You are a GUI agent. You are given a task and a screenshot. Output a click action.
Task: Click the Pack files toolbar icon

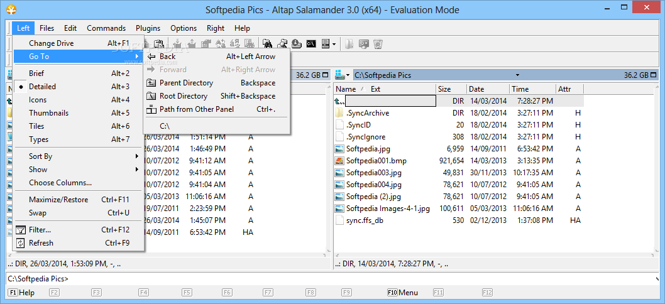pos(178,44)
